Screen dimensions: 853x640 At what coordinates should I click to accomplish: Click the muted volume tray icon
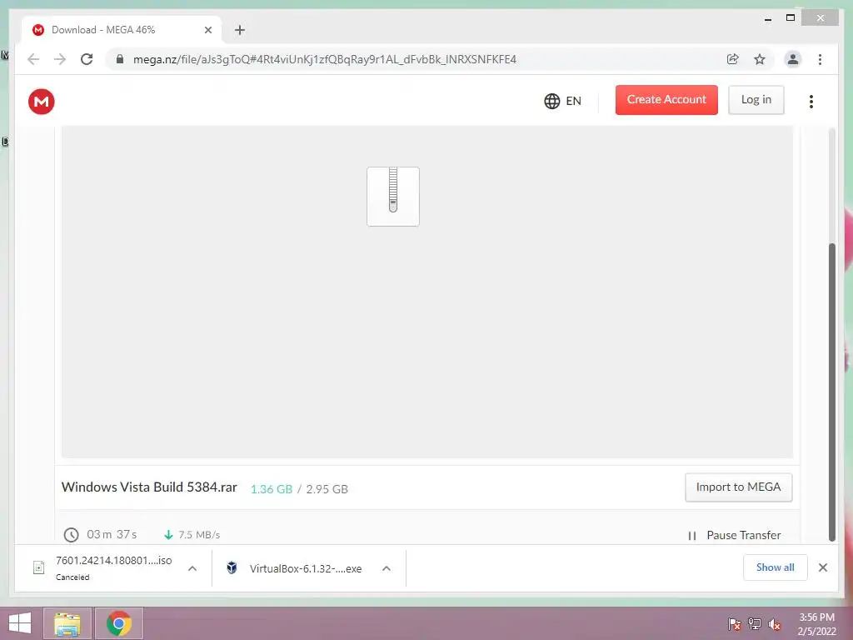tap(775, 624)
